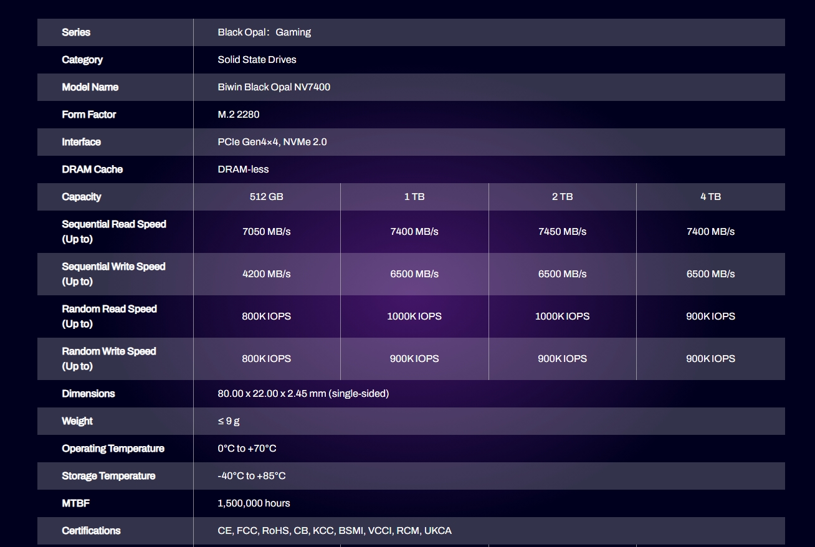
Task: Click the DRAM Cache row label
Action: (92, 169)
